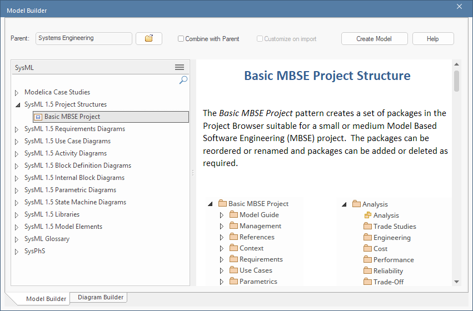The height and width of the screenshot is (311, 473).
Task: Select the Model Builder tab
Action: [46, 299]
